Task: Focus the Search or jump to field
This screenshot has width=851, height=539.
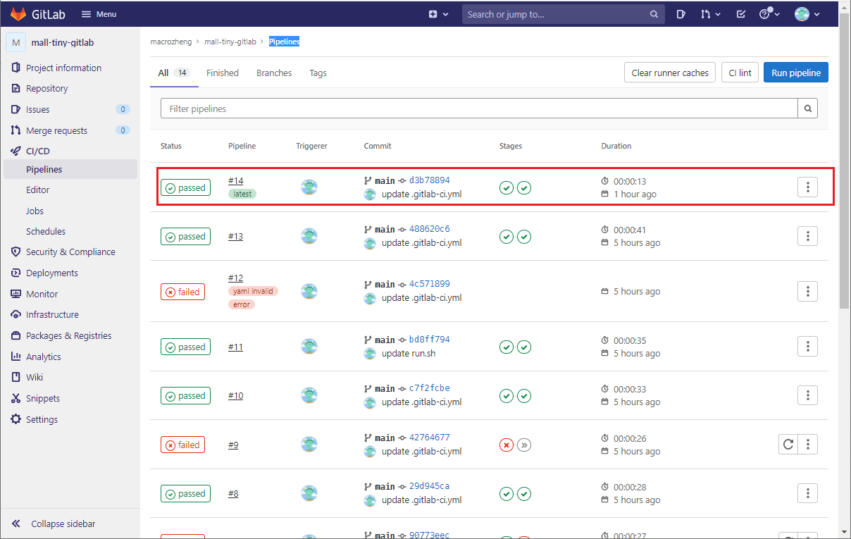Action: tap(564, 14)
